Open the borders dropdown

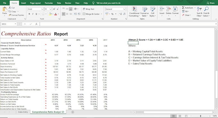[x=46, y=14]
